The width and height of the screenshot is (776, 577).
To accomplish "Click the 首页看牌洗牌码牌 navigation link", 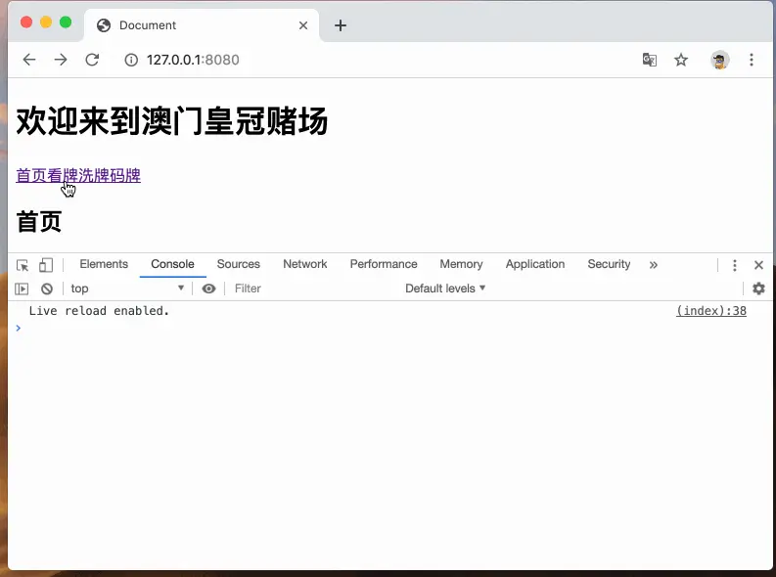I will pos(78,175).
